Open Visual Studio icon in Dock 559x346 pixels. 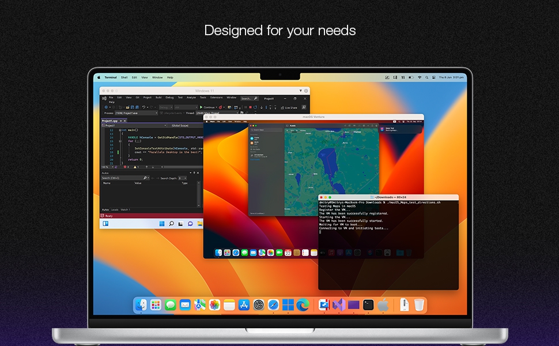coord(339,305)
